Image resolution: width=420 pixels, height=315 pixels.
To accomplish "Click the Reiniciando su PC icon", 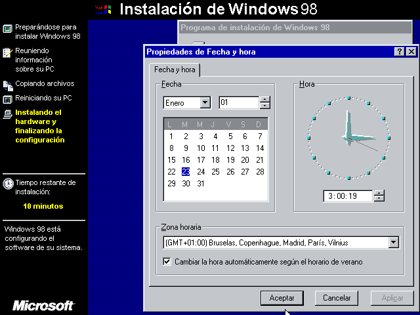I will 7,100.
